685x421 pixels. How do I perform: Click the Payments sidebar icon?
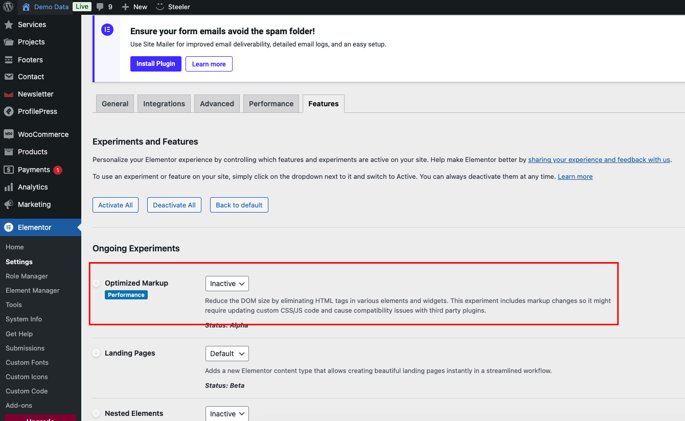pos(9,170)
